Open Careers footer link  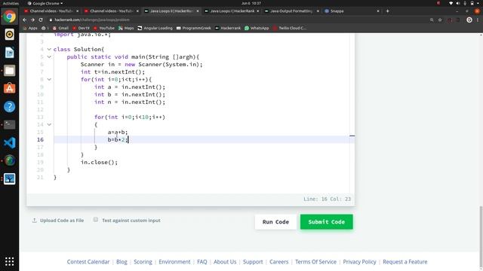279,262
